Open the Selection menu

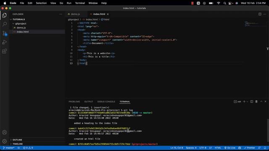coord(41,3)
